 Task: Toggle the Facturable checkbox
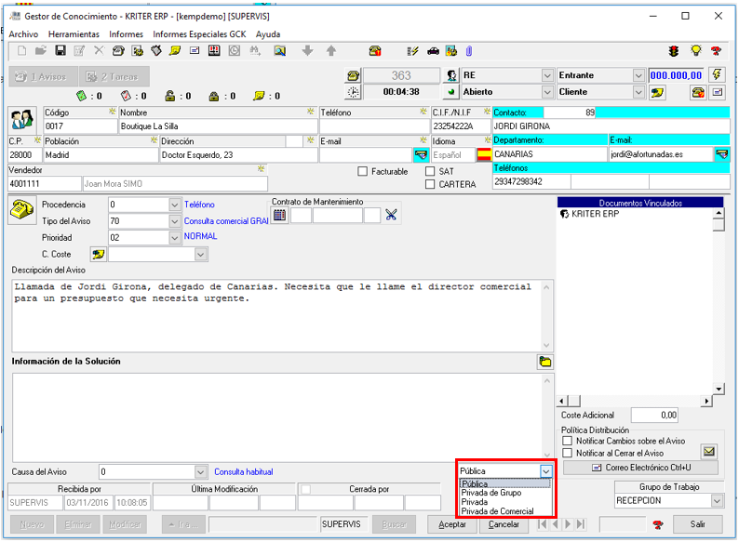[362, 171]
